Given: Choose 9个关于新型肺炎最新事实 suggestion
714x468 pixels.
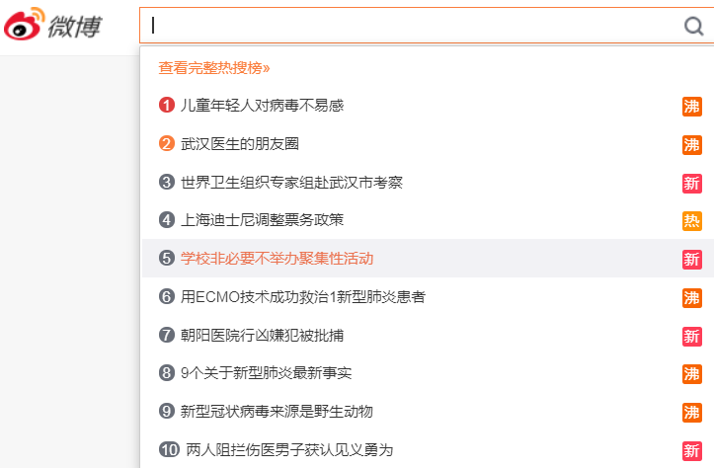Looking at the screenshot, I should [x=267, y=373].
